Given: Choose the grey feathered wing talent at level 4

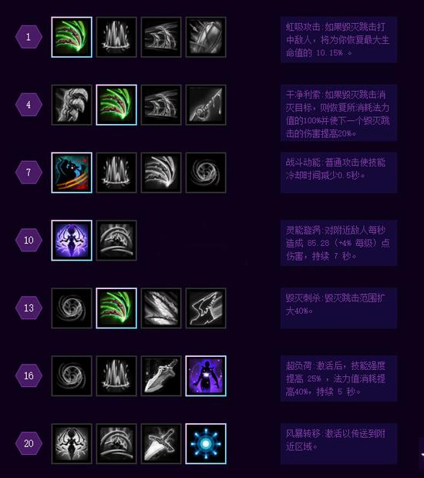Looking at the screenshot, I should click(72, 105).
